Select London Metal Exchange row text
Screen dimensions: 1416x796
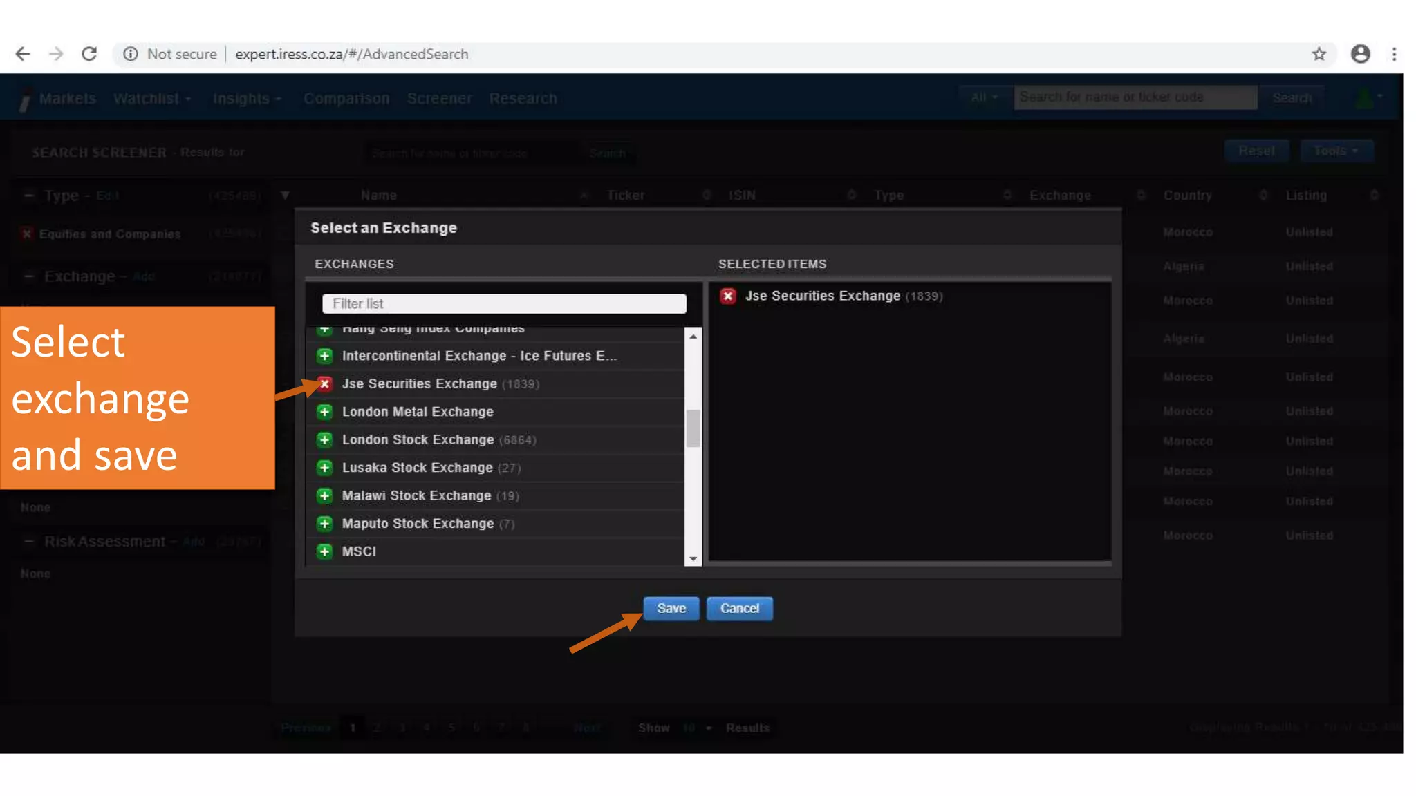[418, 412]
